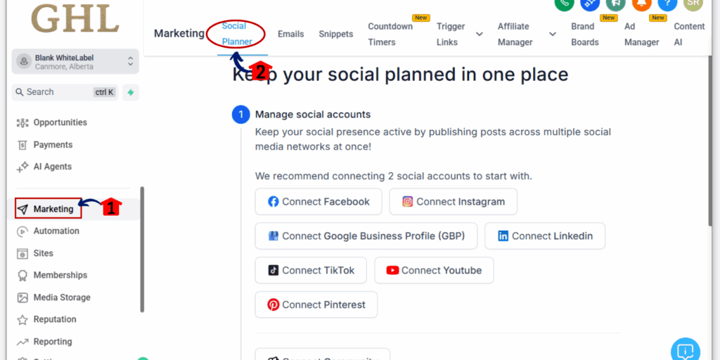Open the Countdown Timers tab
The image size is (720, 360).
coord(390,34)
